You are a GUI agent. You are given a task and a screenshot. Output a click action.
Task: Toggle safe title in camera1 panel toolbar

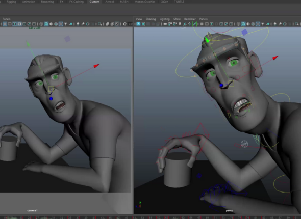point(34,24)
